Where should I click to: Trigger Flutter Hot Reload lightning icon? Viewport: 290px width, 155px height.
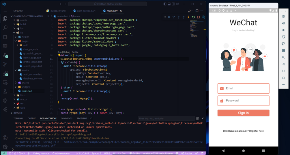(188, 17)
